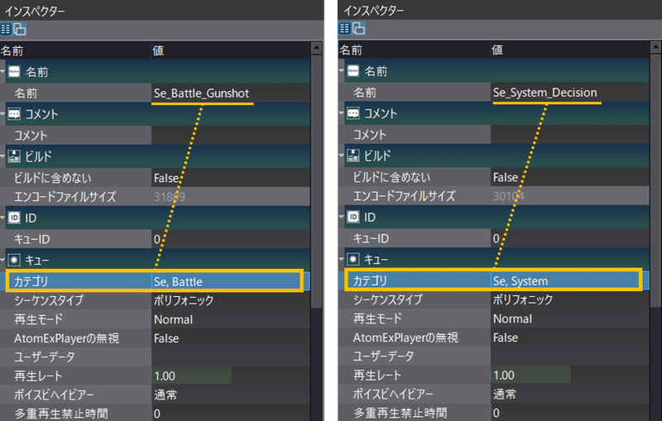Collapse the キュー section in right inspector
The height and width of the screenshot is (421, 662).
pos(341,259)
